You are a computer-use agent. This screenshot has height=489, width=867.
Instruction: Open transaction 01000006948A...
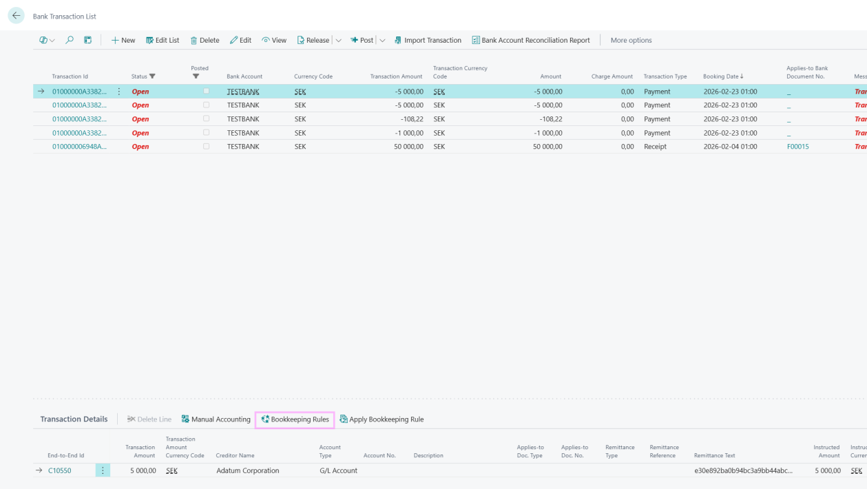[79, 147]
